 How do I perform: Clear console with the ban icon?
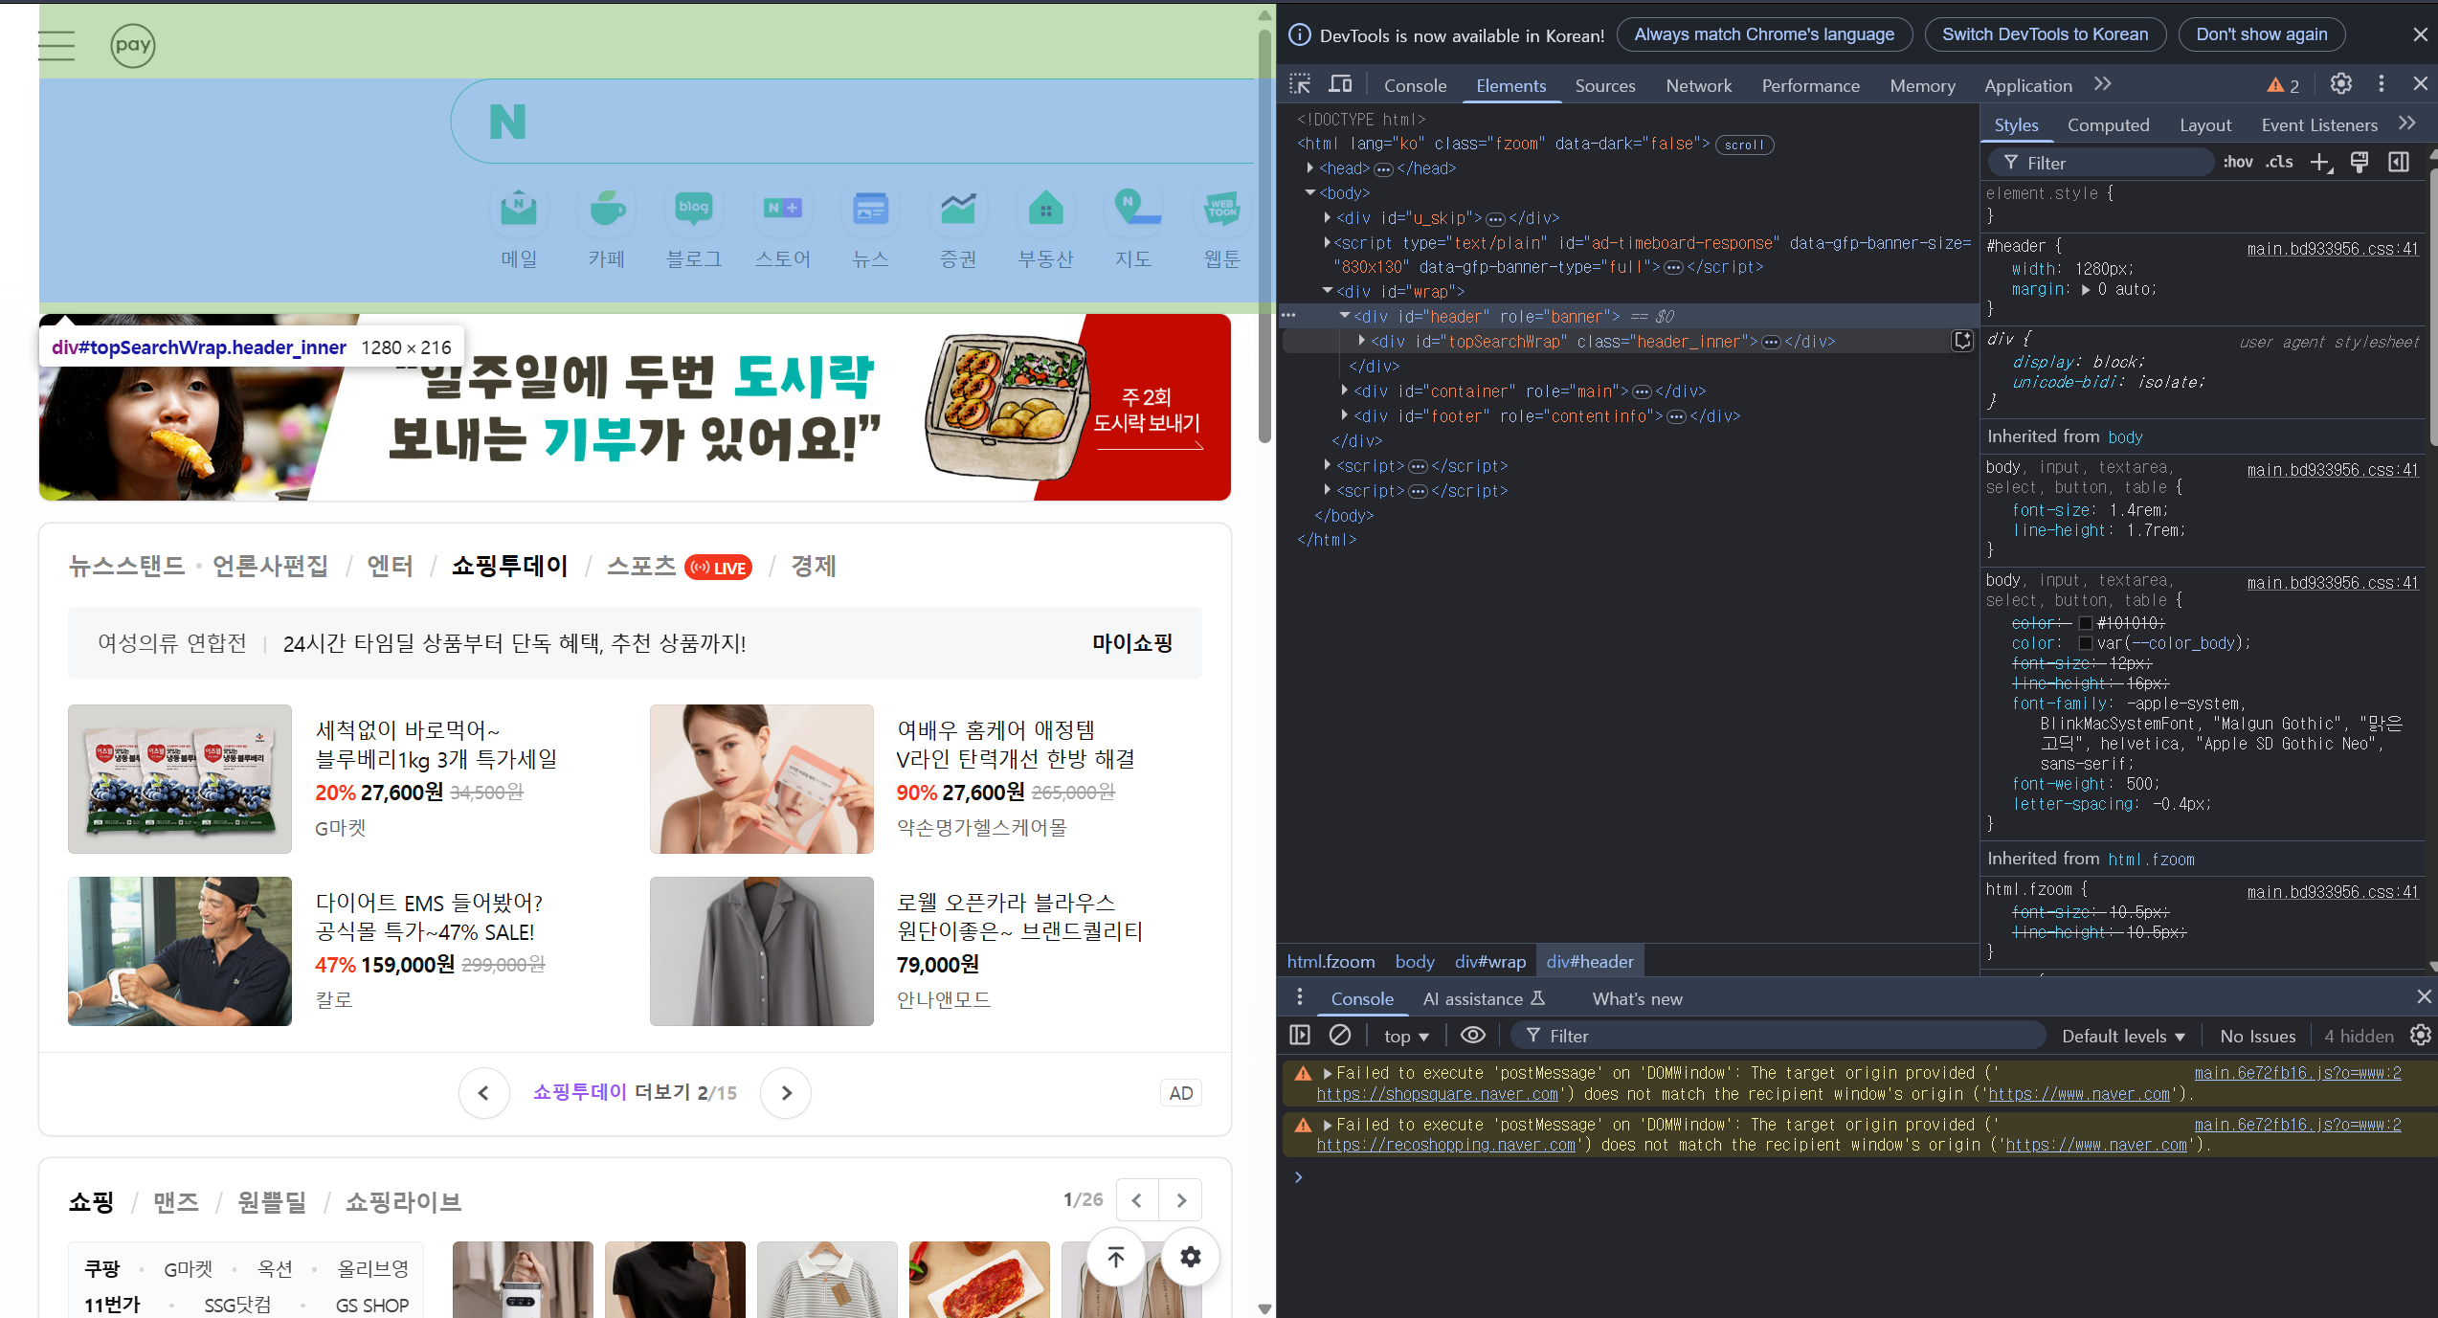(1340, 1036)
